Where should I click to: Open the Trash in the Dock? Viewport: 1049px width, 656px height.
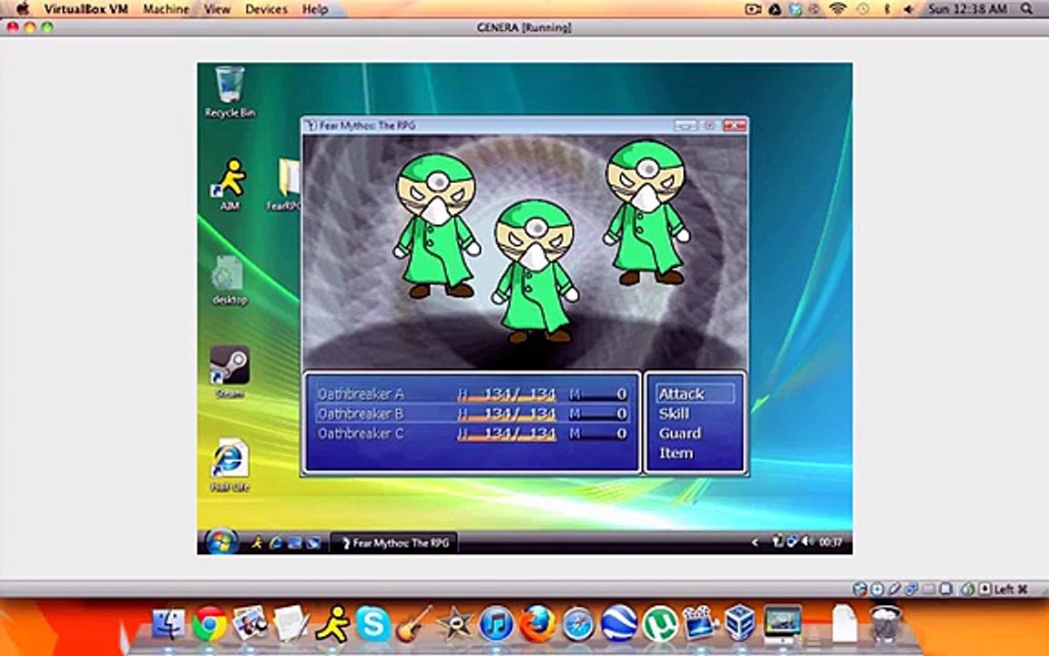[886, 624]
